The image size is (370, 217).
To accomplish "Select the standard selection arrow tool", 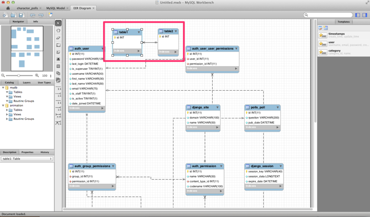I will click(x=58, y=23).
